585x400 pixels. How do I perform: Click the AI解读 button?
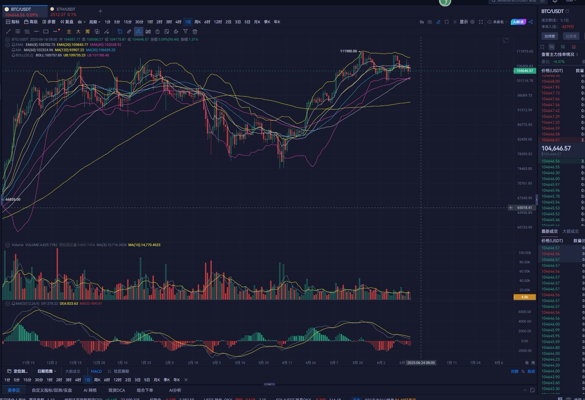[x=519, y=22]
